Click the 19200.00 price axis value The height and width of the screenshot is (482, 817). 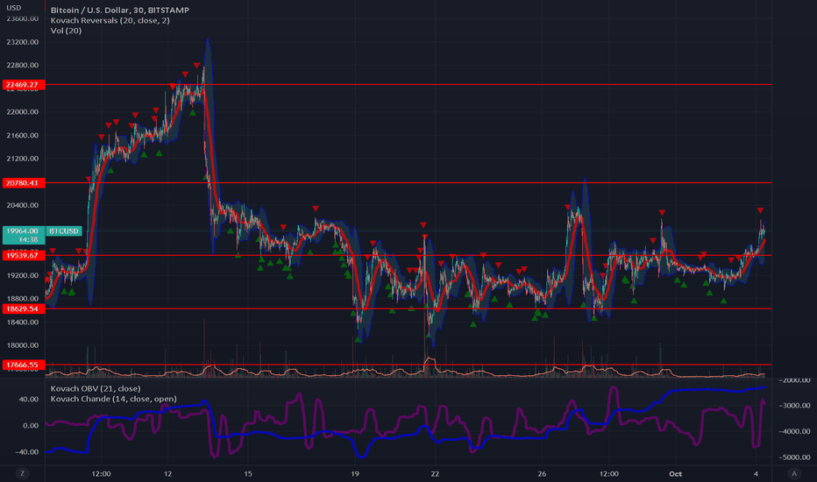[x=23, y=276]
